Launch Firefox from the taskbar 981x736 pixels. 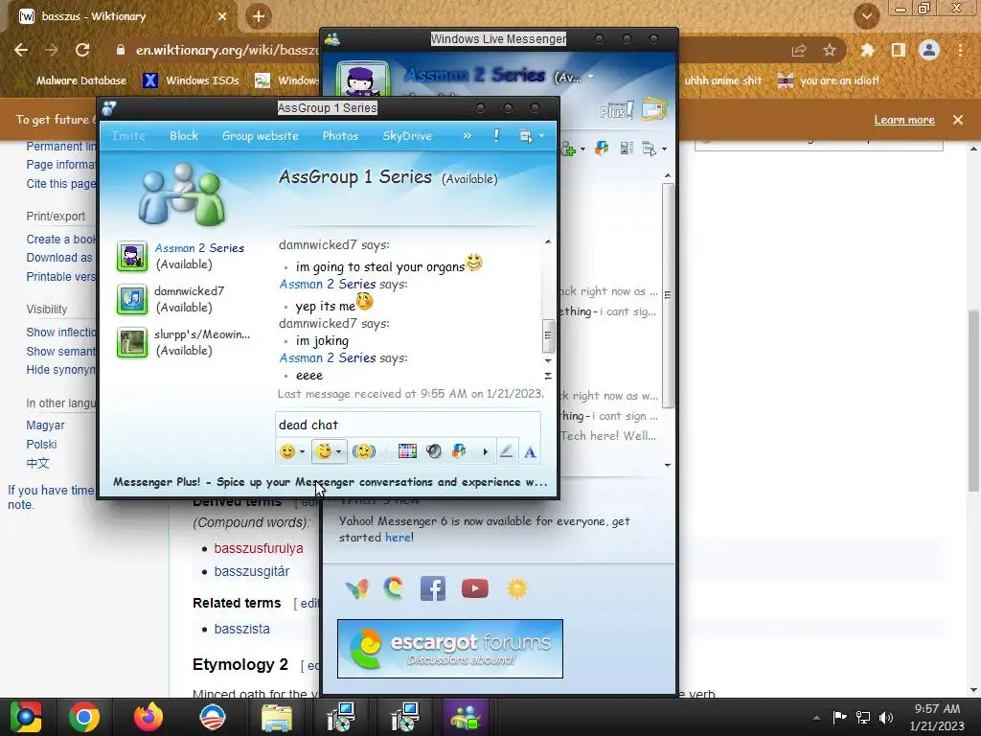click(148, 717)
